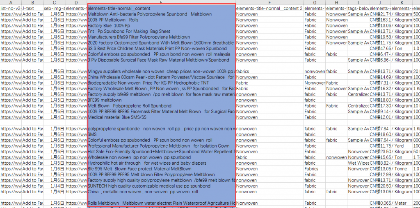Click the 'CN楼163.1' price cell

tap(380, 20)
